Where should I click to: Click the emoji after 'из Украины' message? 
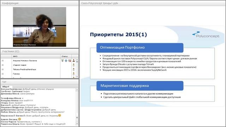[60, 115]
